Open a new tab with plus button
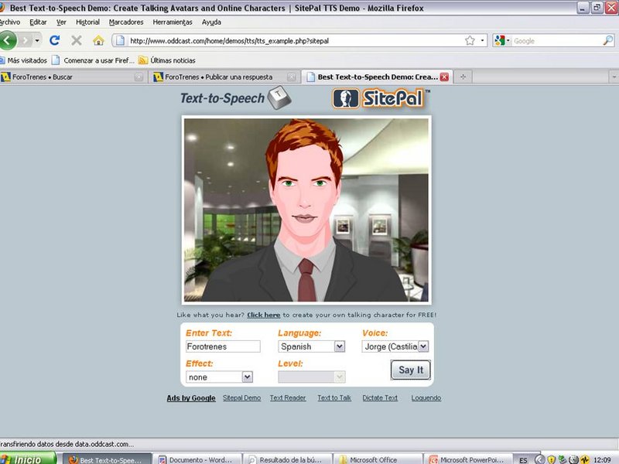This screenshot has height=464, width=619. point(463,77)
